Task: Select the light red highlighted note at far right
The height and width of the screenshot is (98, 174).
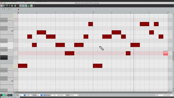Action: click(x=166, y=53)
